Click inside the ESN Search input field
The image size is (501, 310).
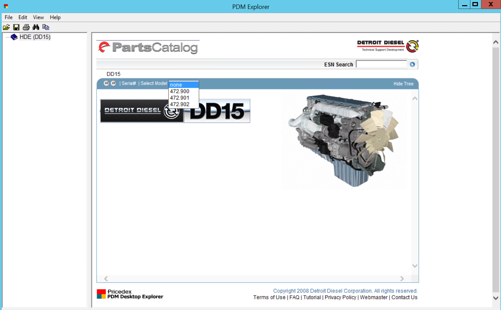point(381,64)
